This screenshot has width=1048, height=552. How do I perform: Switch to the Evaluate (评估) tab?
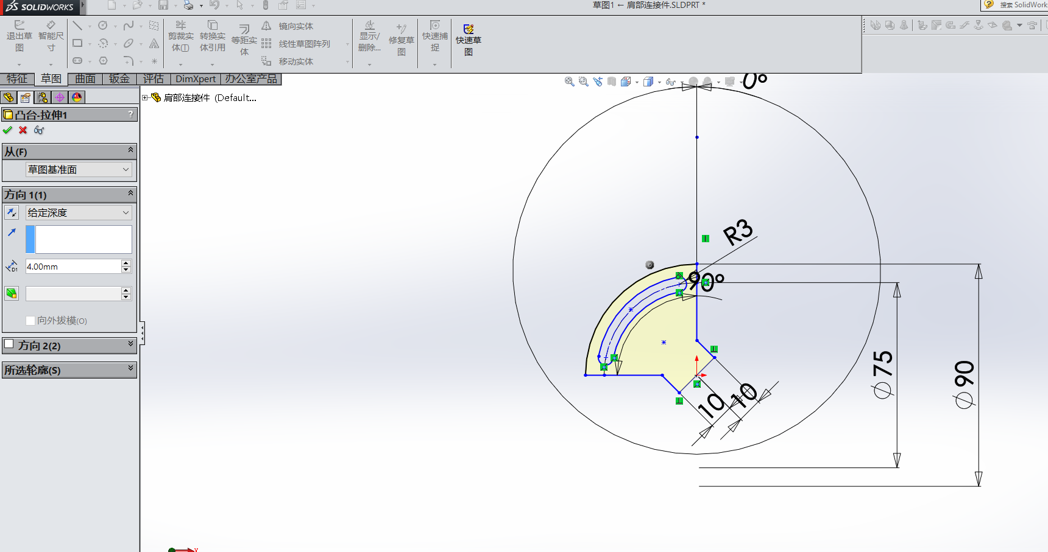coord(154,79)
